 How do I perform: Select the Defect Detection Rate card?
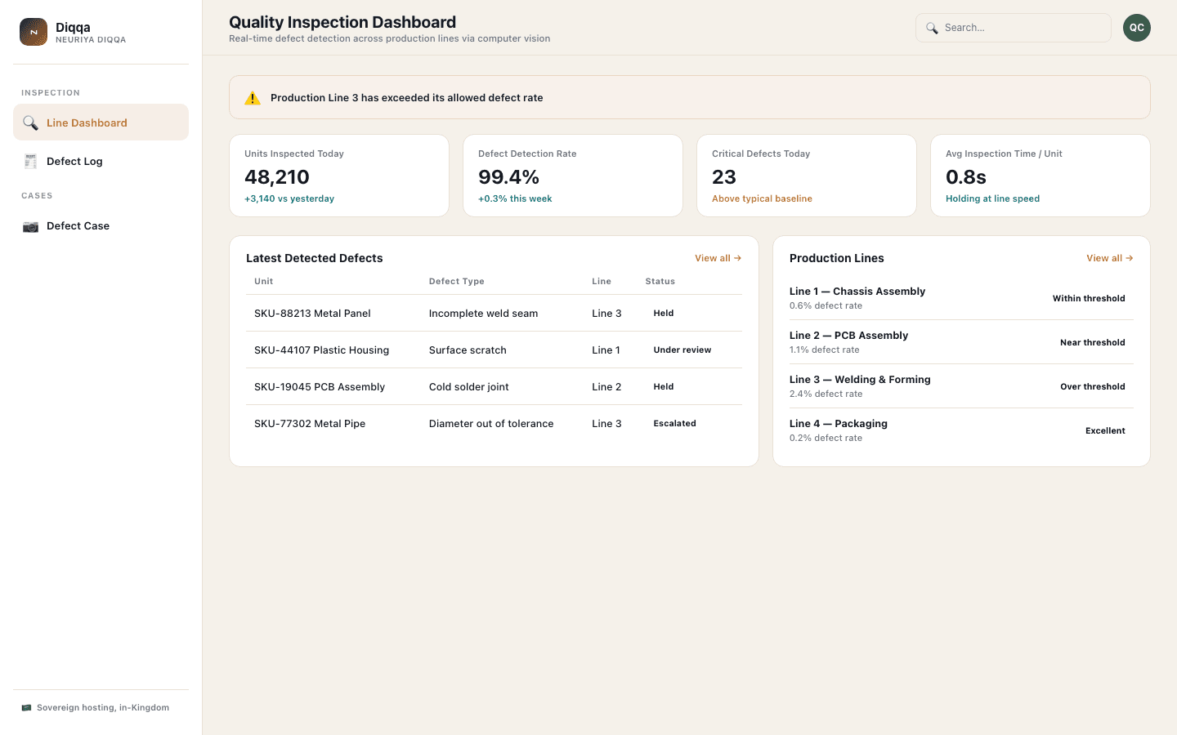[x=573, y=176]
